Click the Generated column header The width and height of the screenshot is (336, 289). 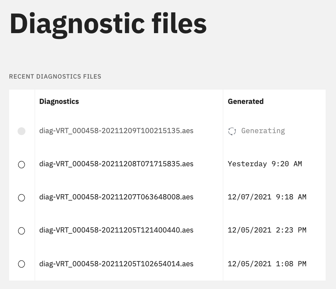tap(245, 101)
